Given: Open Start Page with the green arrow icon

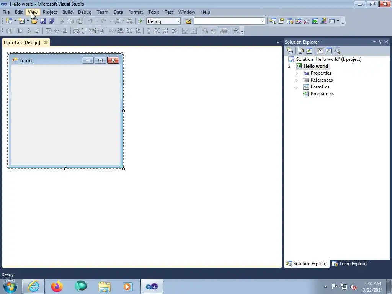Looking at the screenshot, I should pyautogui.click(x=315, y=21).
